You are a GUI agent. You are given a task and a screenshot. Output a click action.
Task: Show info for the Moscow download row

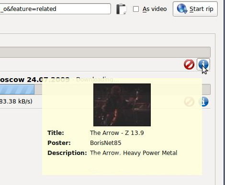point(204,102)
